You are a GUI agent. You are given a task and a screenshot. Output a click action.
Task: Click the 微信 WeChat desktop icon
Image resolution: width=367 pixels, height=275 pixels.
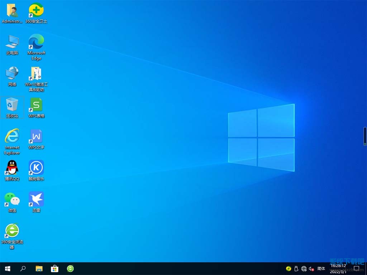pyautogui.click(x=12, y=200)
